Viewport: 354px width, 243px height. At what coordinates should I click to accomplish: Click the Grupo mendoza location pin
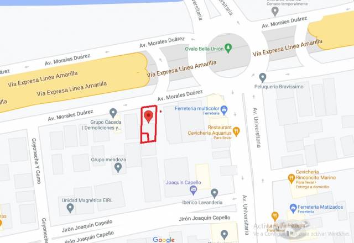tap(118, 168)
